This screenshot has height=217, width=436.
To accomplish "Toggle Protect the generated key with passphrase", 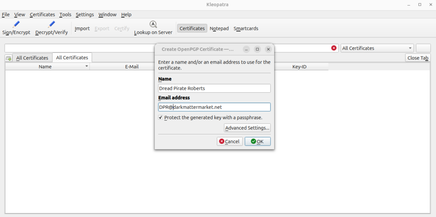I will 161,117.
